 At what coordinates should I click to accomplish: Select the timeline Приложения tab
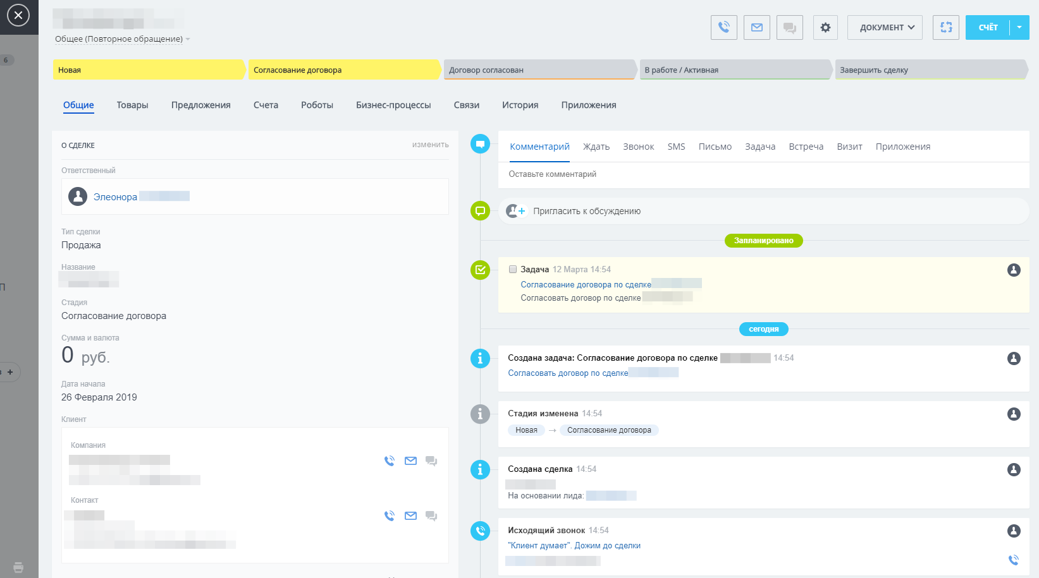903,147
